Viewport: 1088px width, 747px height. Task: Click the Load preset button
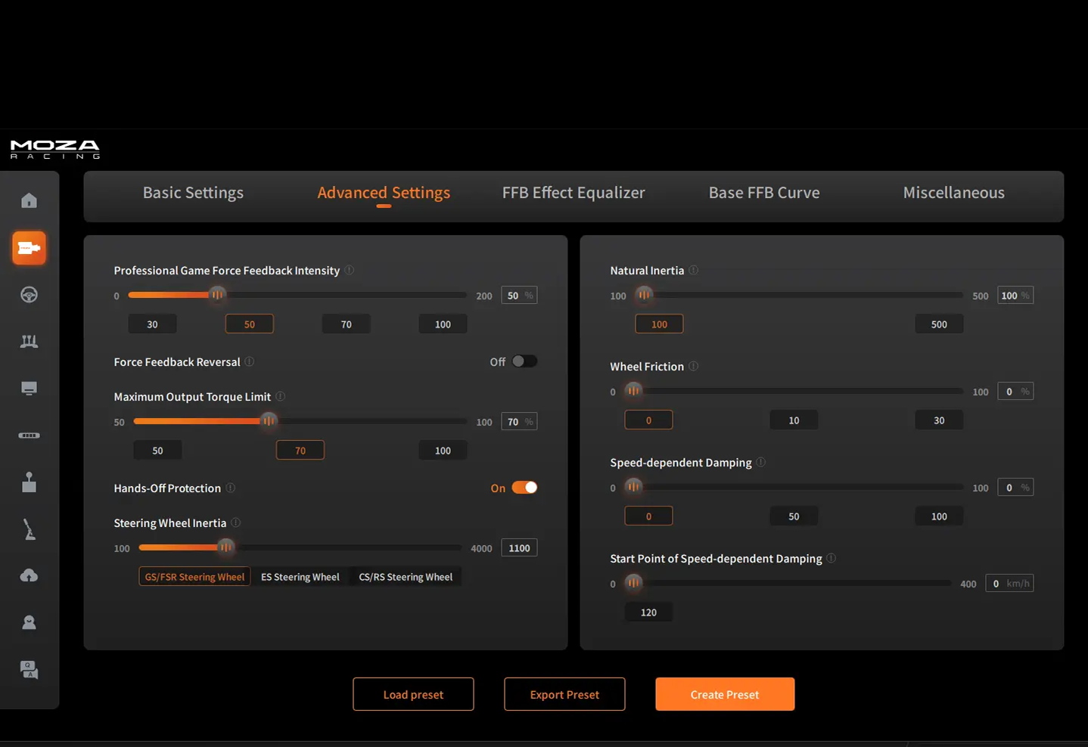pos(413,694)
